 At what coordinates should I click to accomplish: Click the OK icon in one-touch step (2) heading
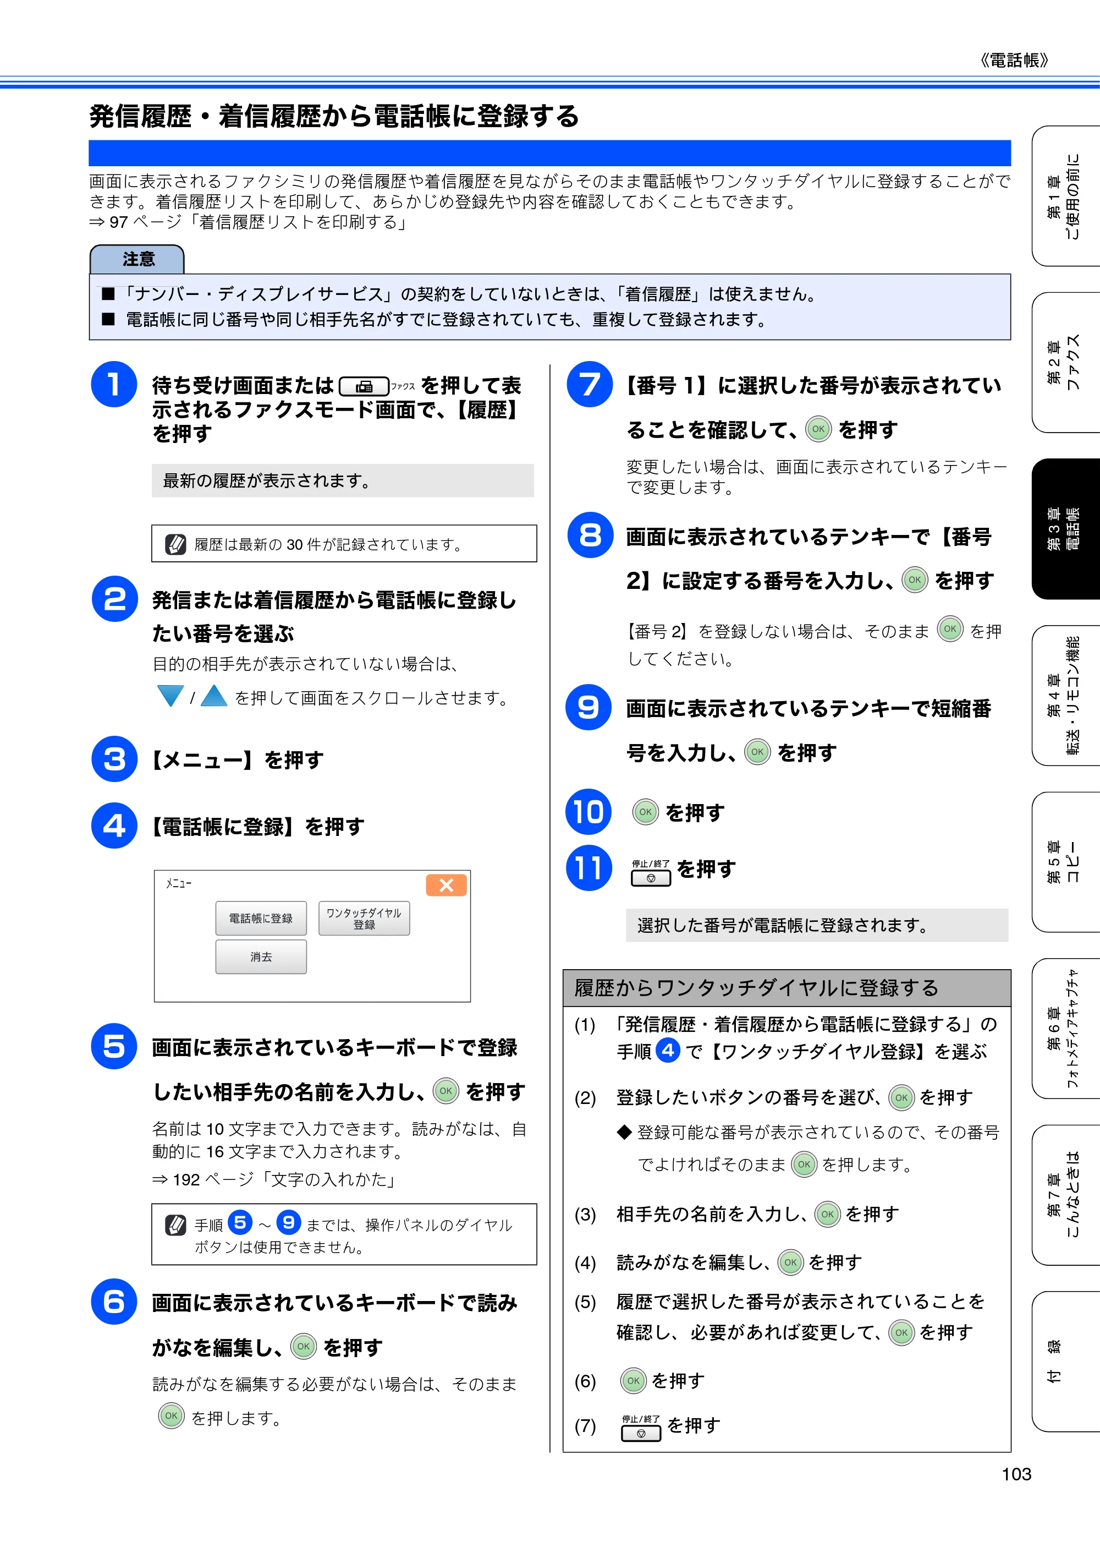[901, 1097]
